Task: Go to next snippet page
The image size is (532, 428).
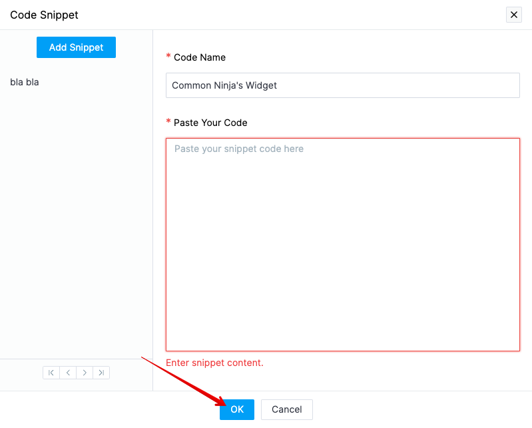Action: [85, 373]
